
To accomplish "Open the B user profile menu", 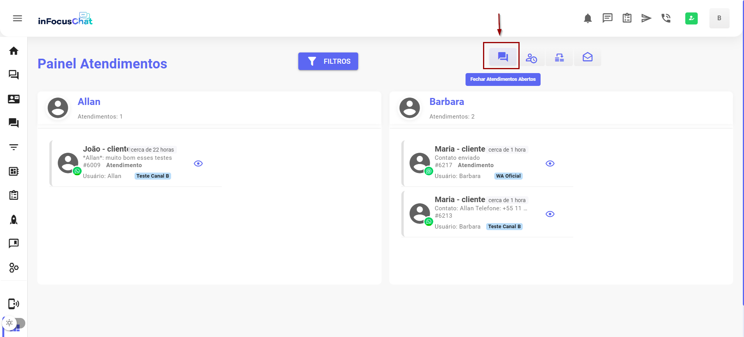I will coord(719,18).
